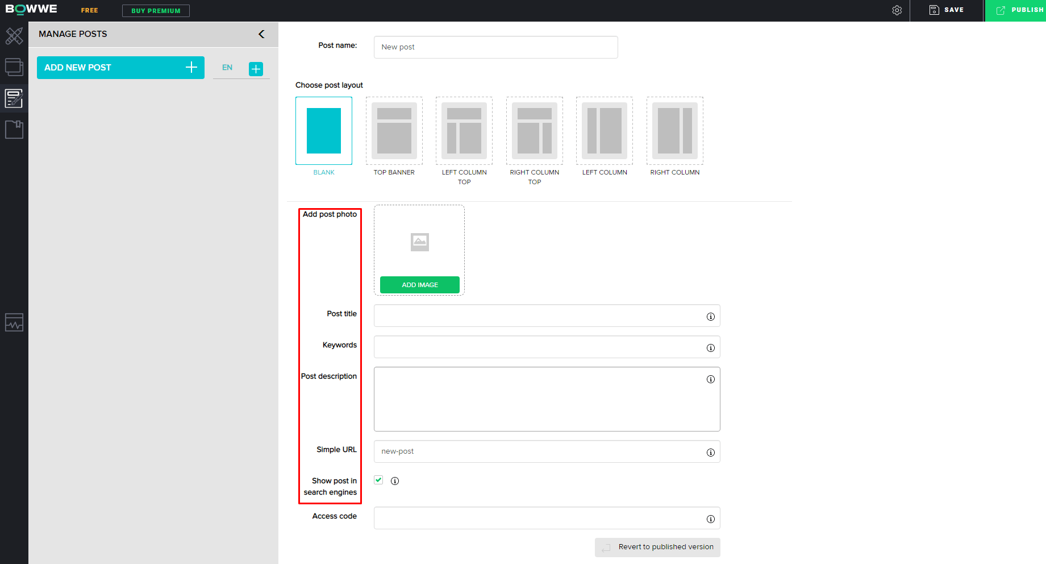Screen dimensions: 1046x564
Task: Select the LEFT COLUMN TOP layout
Action: 464,131
